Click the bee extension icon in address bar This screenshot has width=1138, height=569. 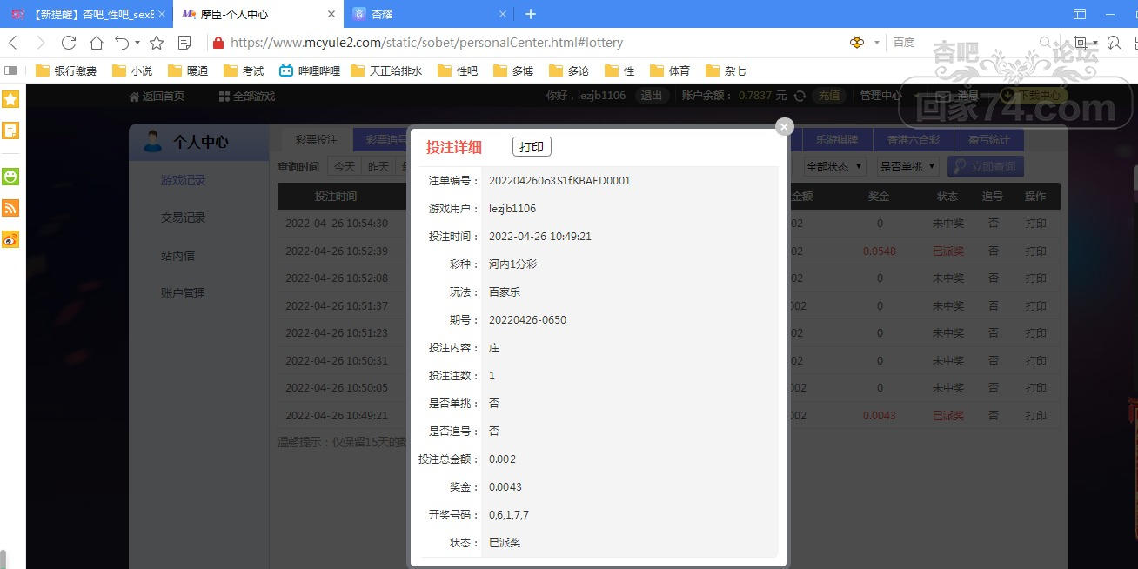click(x=858, y=42)
